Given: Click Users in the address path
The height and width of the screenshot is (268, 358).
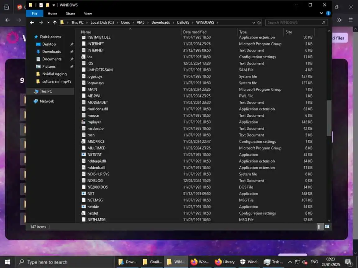Looking at the screenshot, I should (125, 22).
